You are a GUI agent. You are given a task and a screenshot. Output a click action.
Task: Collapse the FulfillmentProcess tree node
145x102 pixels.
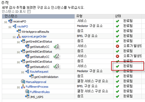18,87
